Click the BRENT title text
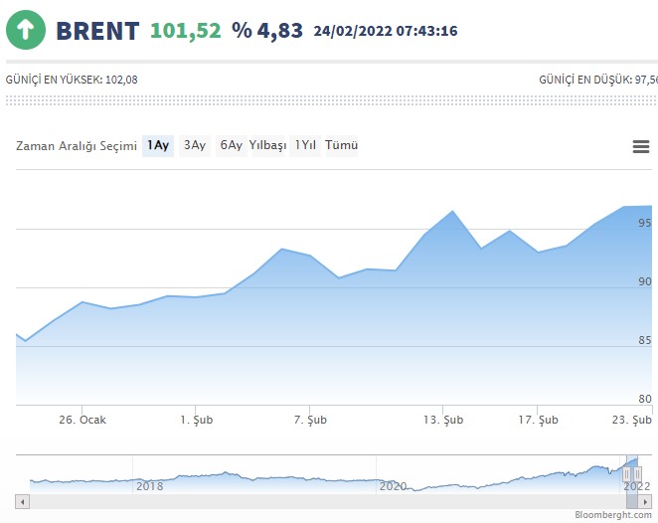 tap(97, 31)
